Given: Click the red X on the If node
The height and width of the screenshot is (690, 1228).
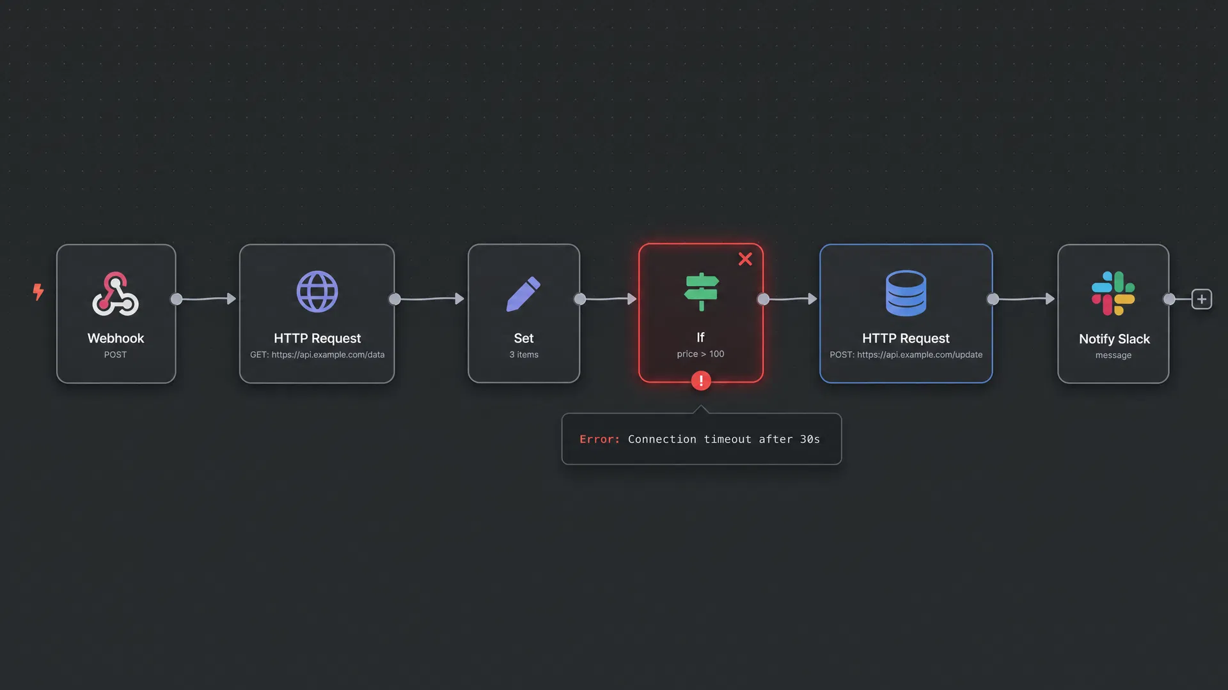Looking at the screenshot, I should [x=745, y=259].
